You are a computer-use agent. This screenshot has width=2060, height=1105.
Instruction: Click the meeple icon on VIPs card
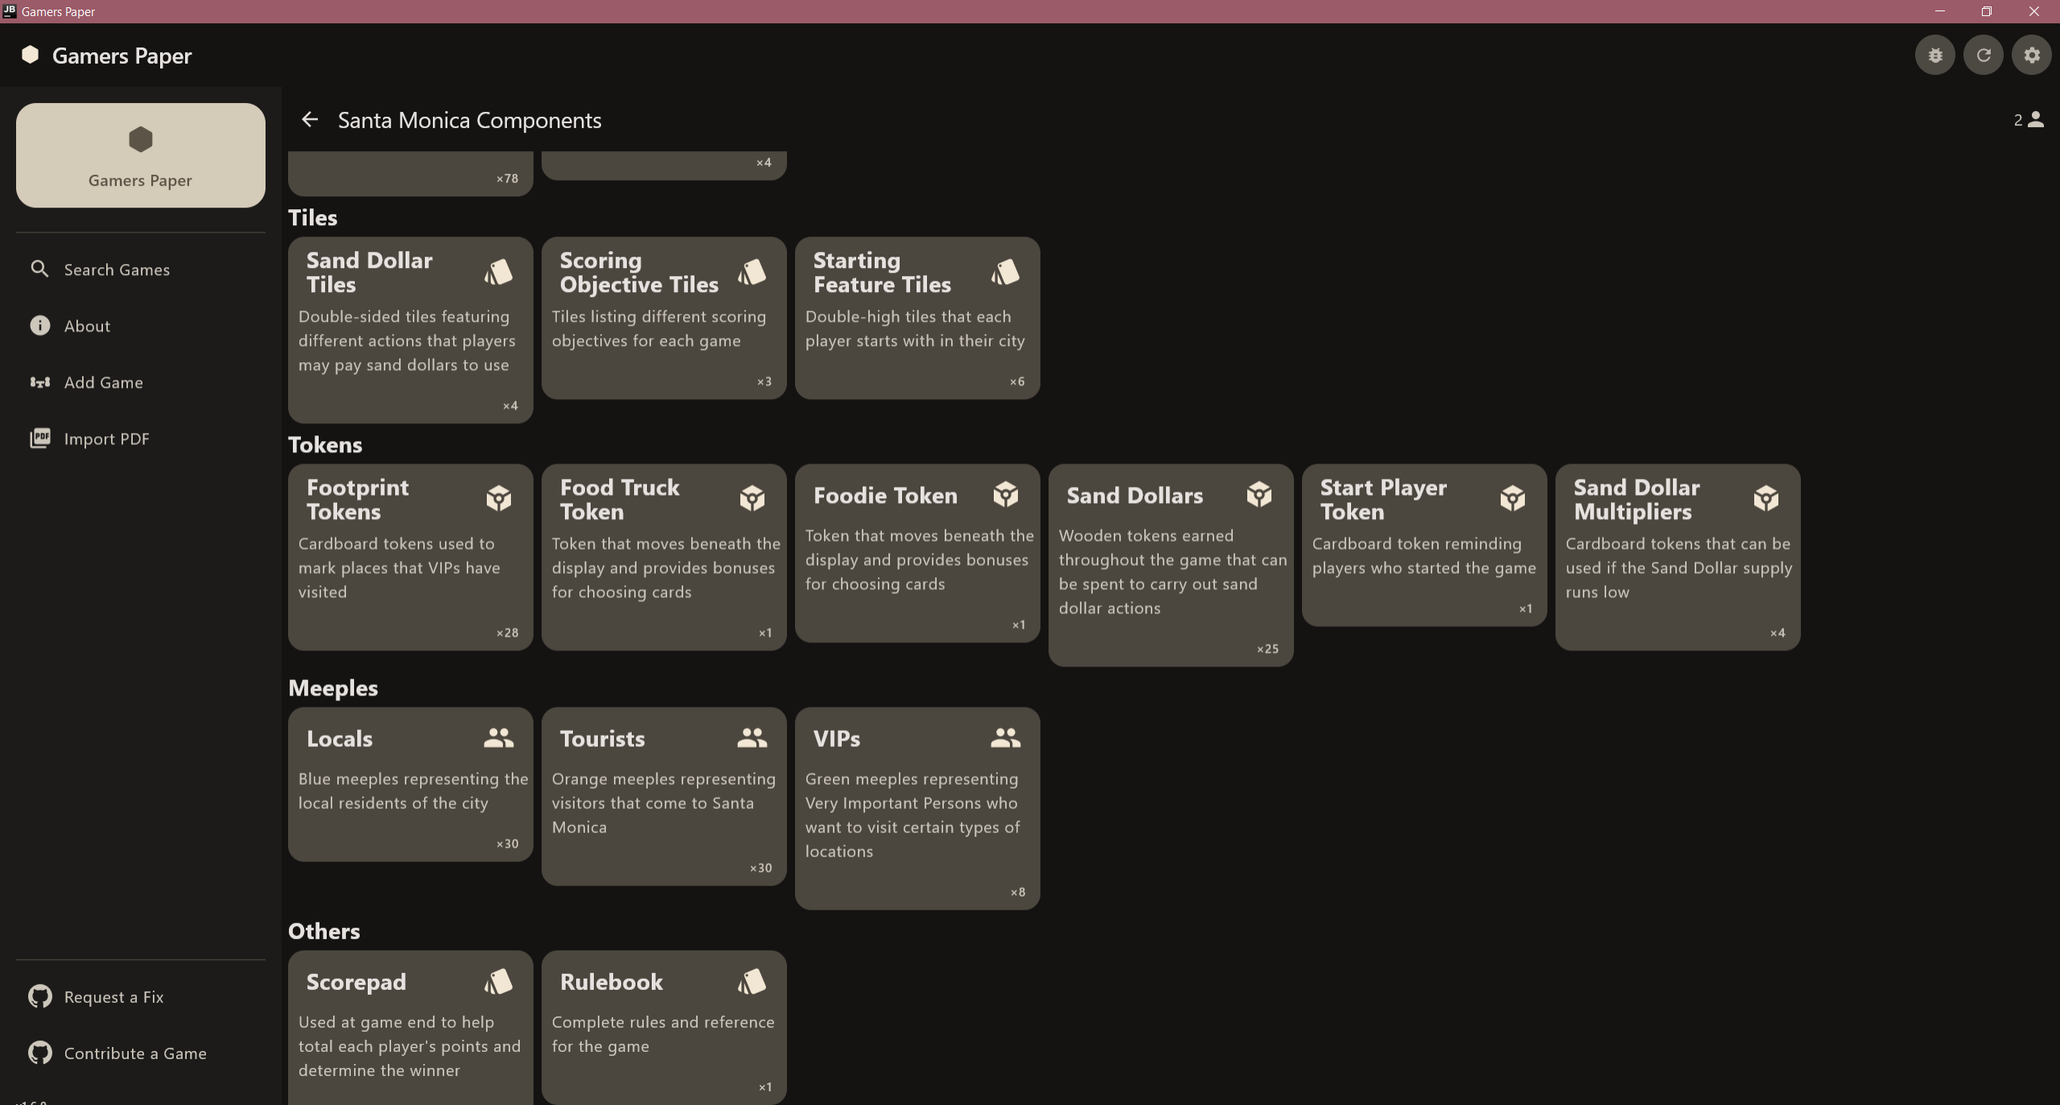(1005, 738)
